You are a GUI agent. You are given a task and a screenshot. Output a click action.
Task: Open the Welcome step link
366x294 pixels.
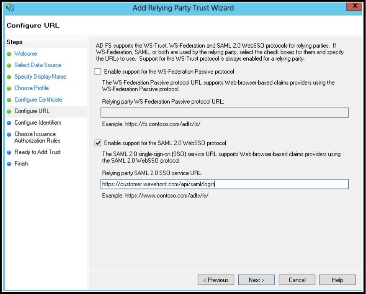pyautogui.click(x=26, y=54)
